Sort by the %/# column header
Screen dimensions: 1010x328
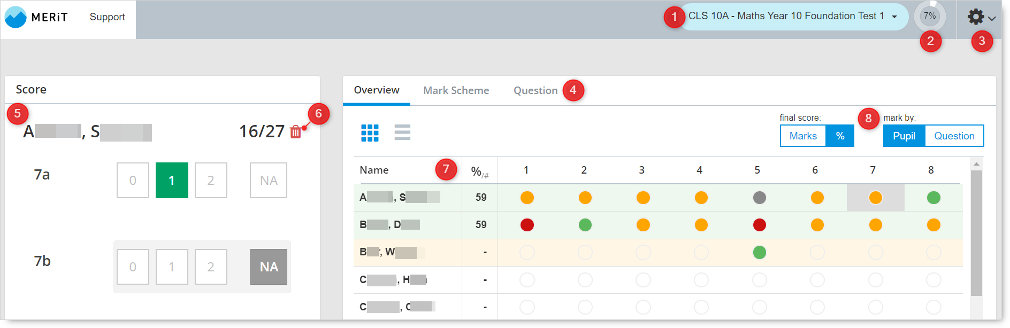coord(479,171)
